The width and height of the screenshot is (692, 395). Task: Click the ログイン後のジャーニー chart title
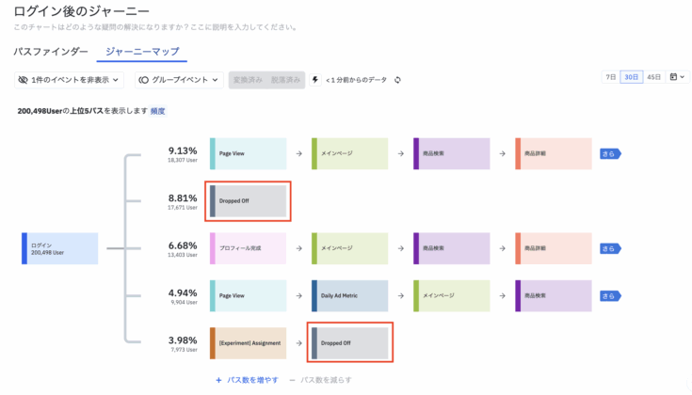(x=82, y=11)
